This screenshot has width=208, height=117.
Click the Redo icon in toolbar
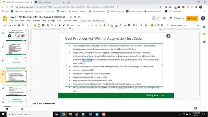pos(15,25)
